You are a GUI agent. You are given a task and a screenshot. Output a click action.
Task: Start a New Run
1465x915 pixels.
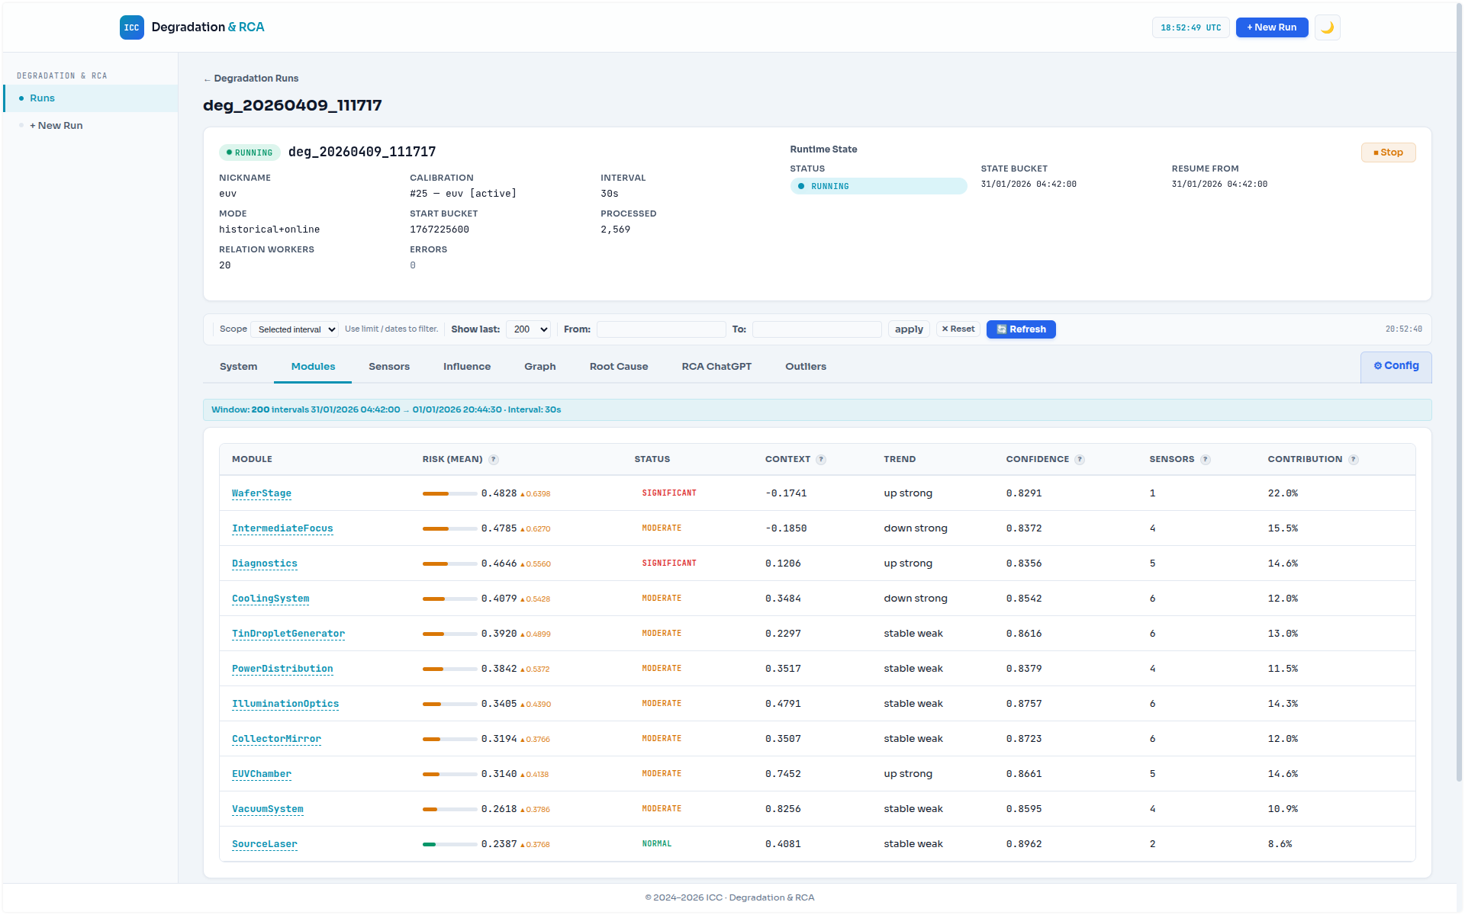click(1271, 27)
